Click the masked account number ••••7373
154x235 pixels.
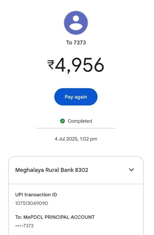coord(24,226)
